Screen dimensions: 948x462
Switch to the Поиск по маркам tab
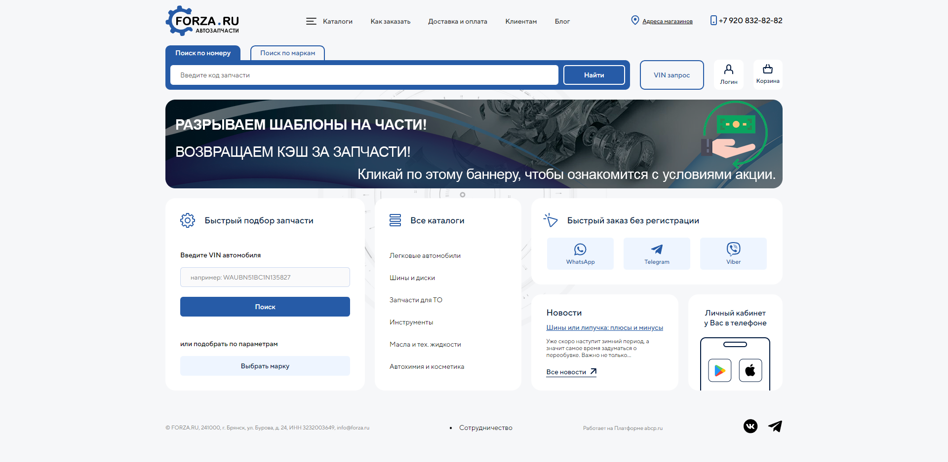(x=287, y=53)
